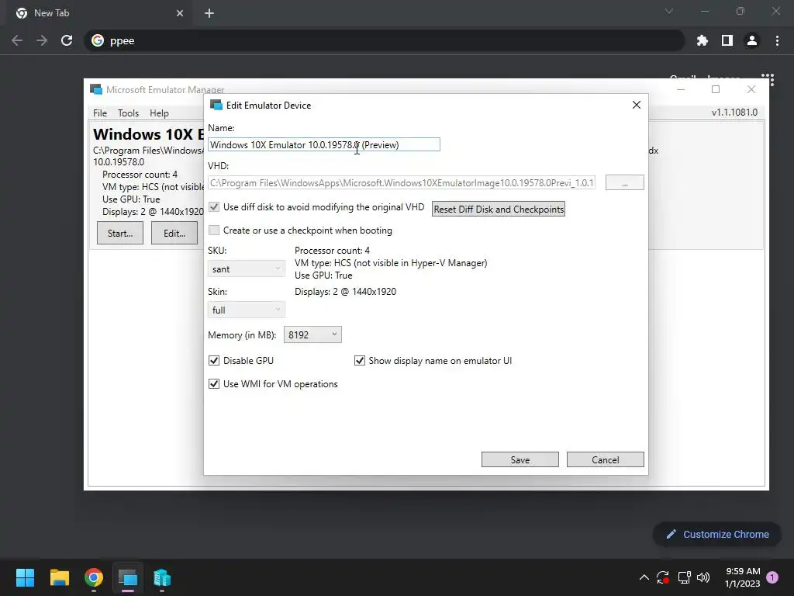
Task: Click "10.0.19578.0" text in Emulator Manager
Action: click(119, 162)
